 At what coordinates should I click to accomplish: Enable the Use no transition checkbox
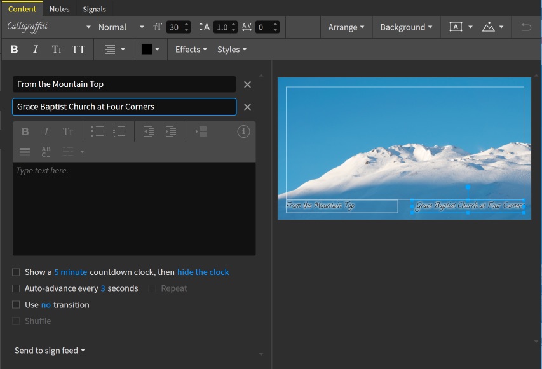(16, 305)
